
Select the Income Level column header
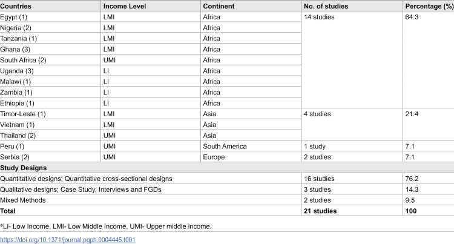125,6
